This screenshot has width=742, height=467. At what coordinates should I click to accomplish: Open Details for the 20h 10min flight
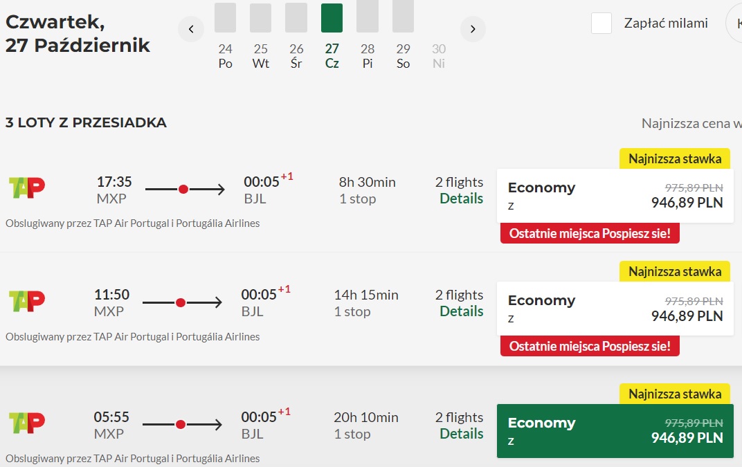pyautogui.click(x=462, y=434)
